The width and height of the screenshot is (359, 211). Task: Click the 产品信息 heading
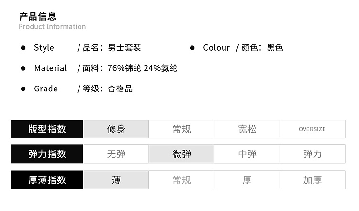38,17
